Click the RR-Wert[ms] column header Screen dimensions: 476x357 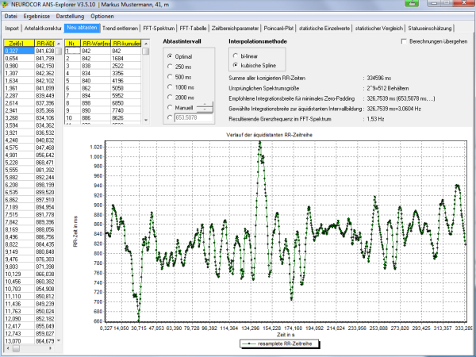click(96, 44)
